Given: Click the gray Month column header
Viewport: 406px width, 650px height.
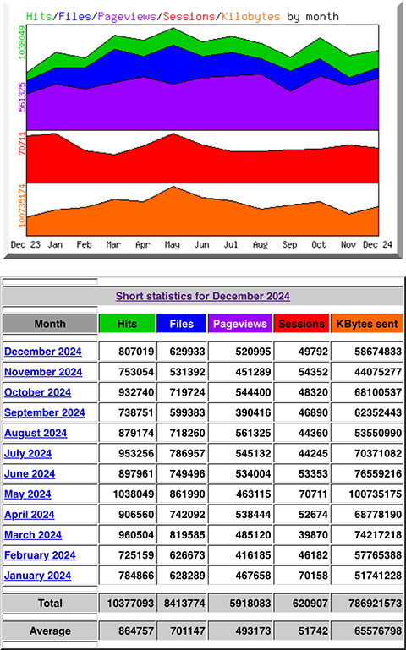Looking at the screenshot, I should 50,324.
